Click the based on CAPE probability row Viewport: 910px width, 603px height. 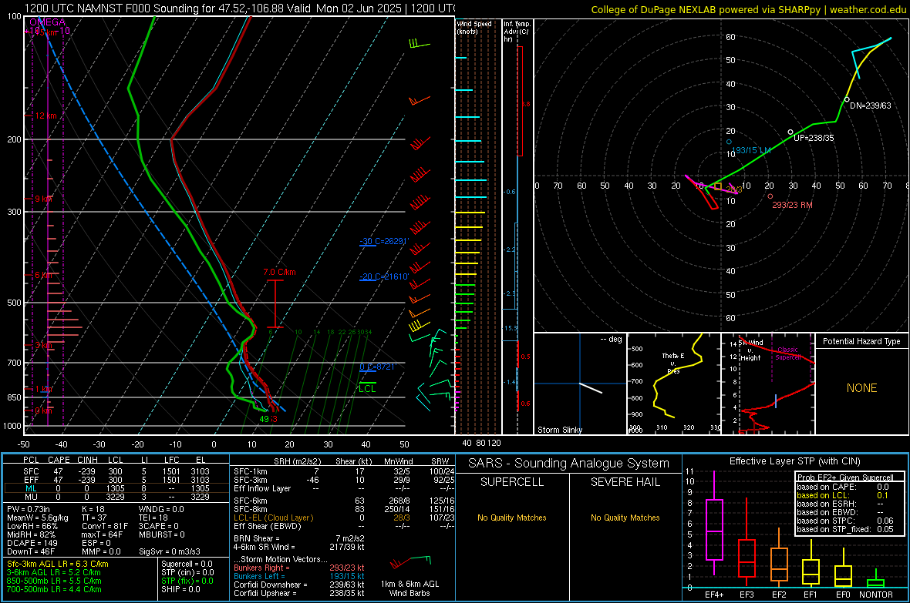tap(843, 487)
